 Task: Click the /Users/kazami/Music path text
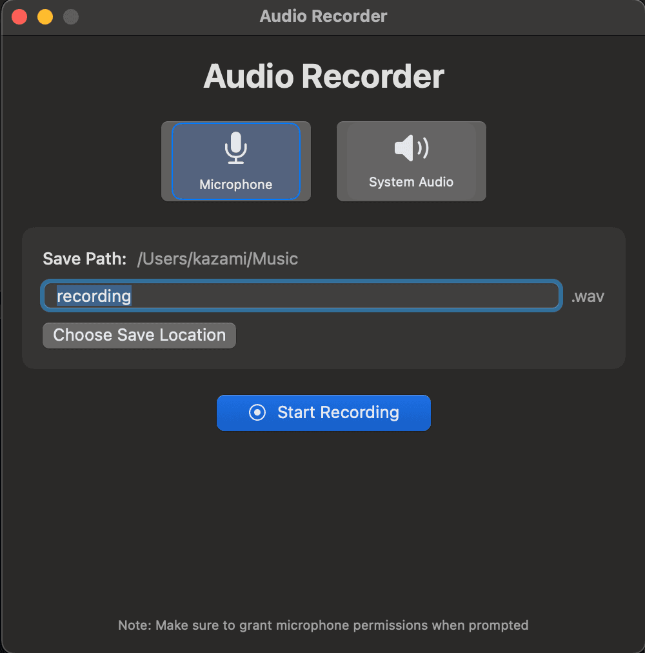point(217,259)
